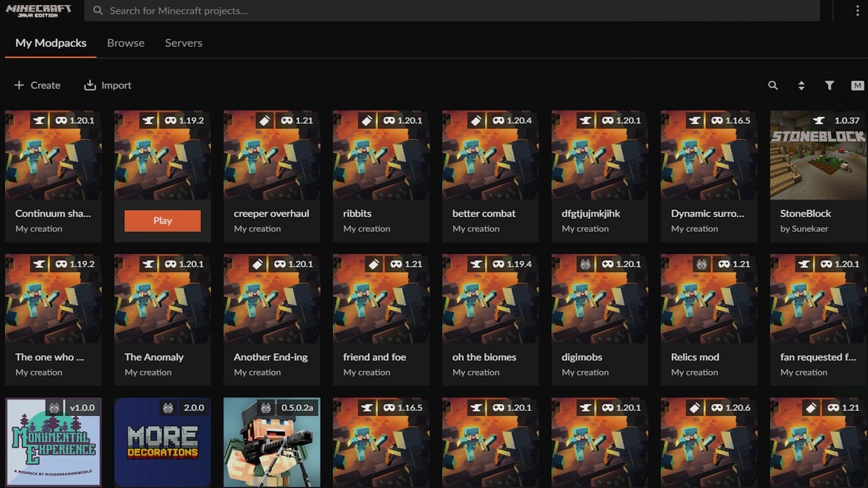Viewport: 868px width, 488px height.
Task: Open the filter funnel icon
Action: pos(829,86)
